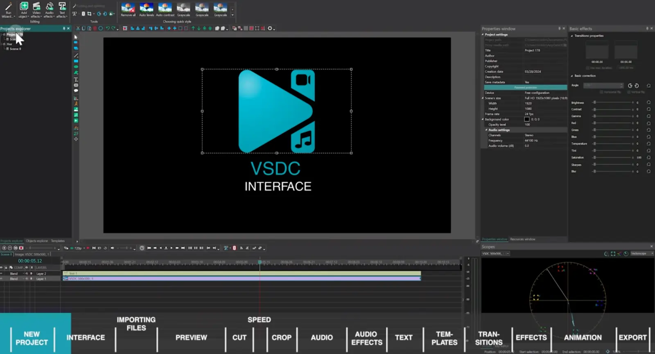Click the redo arrow icon
Image resolution: width=655 pixels, height=354 pixels.
click(113, 28)
